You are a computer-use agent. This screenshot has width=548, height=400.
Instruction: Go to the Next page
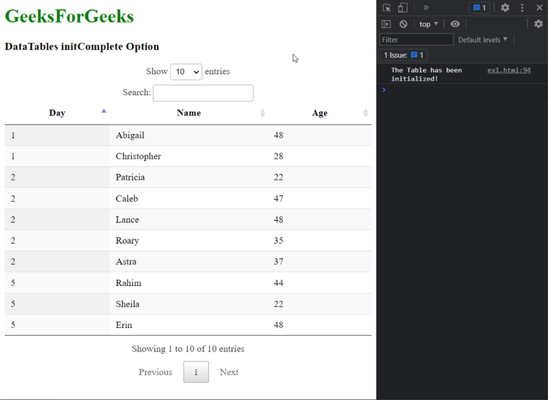(x=229, y=372)
